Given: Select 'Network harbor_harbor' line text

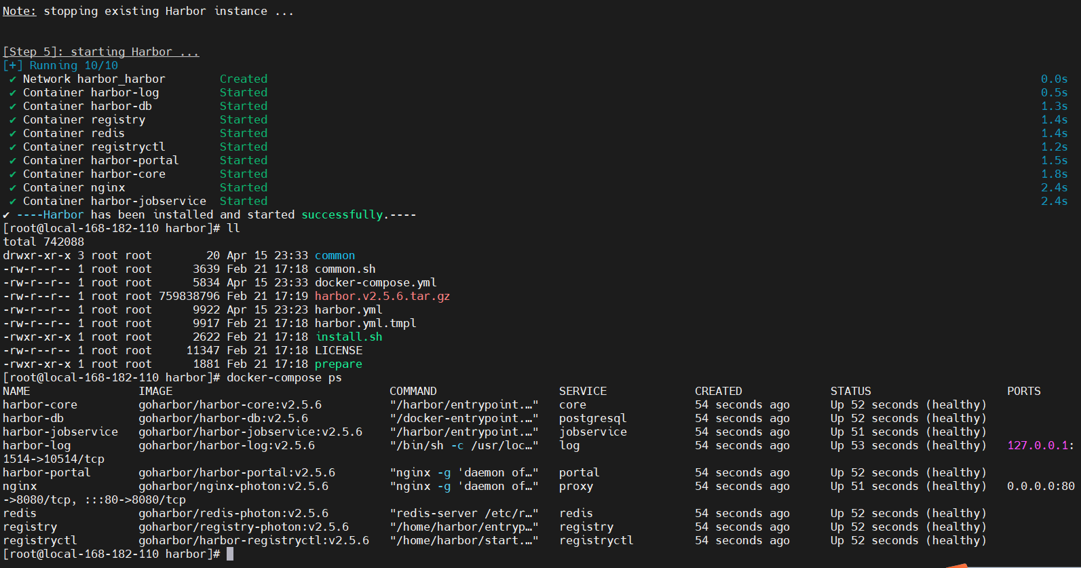Looking at the screenshot, I should pos(94,79).
